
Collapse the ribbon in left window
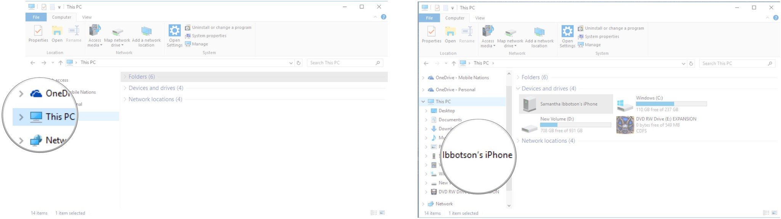(x=375, y=17)
